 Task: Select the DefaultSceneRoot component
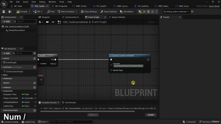pos(17,30)
